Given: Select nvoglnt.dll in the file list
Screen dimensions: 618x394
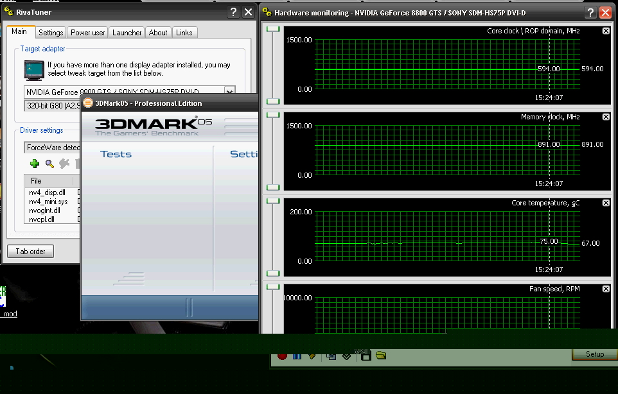Looking at the screenshot, I should [44, 210].
